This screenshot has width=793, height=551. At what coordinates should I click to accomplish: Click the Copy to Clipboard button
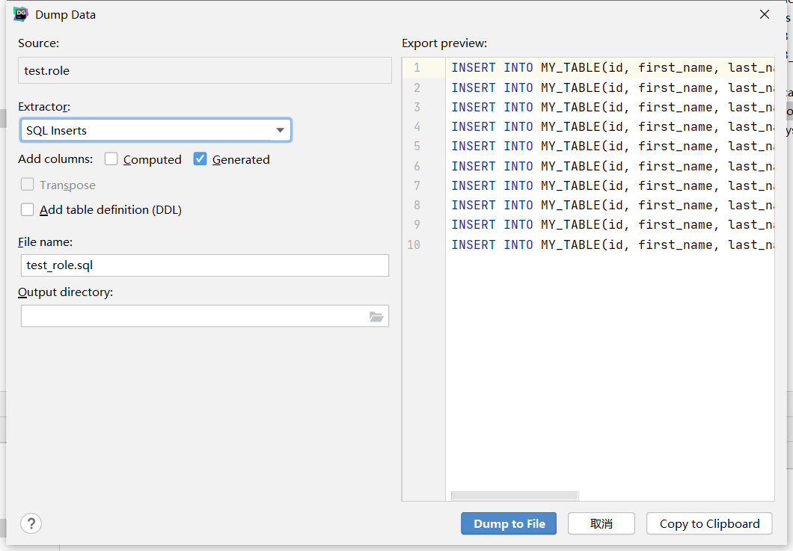click(x=709, y=523)
